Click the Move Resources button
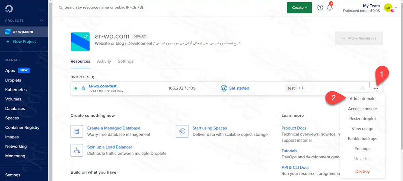Screen dimensions: 403x181 [x=359, y=38]
